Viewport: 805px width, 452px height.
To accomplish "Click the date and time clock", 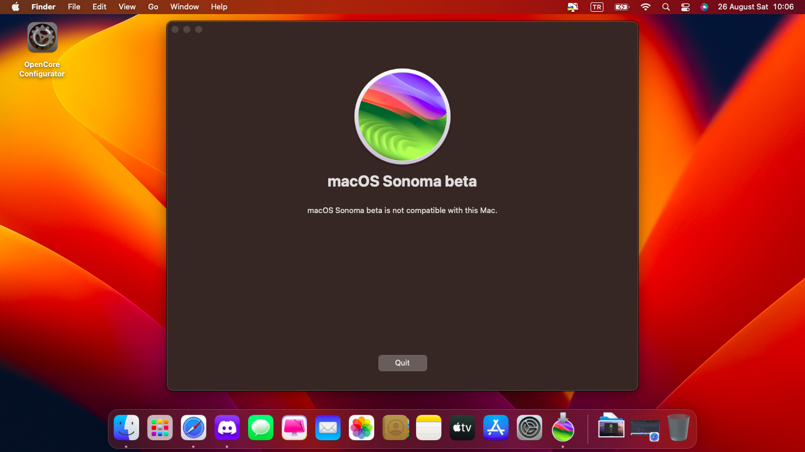I will coord(755,7).
